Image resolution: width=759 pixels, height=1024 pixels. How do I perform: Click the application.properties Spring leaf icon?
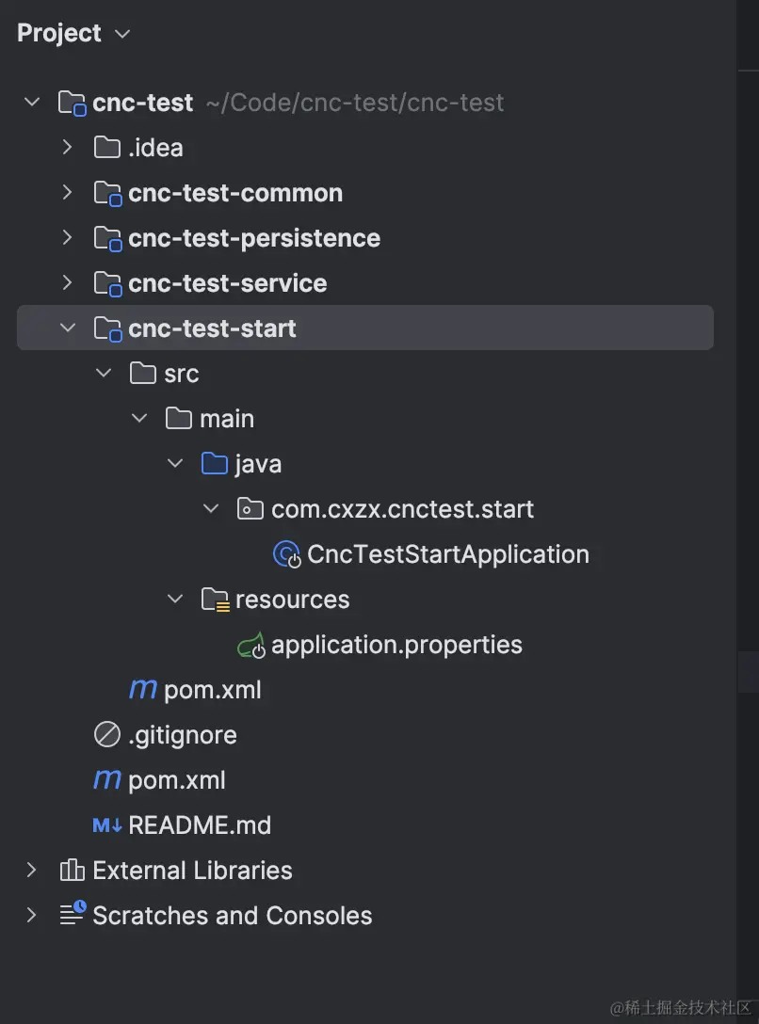(x=250, y=645)
